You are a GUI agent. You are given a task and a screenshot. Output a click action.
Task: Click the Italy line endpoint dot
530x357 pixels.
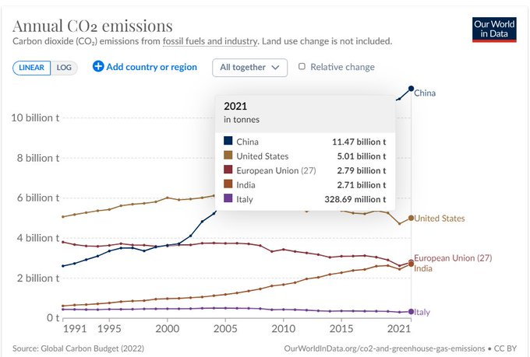pyautogui.click(x=411, y=312)
